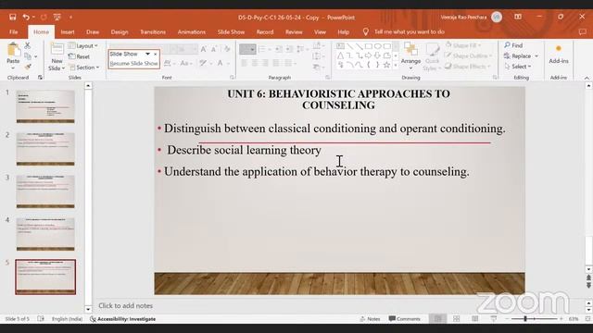The height and width of the screenshot is (333, 593).
Task: Open the Slide Show floating toolbar dropdown arrow
Action: (x=147, y=54)
